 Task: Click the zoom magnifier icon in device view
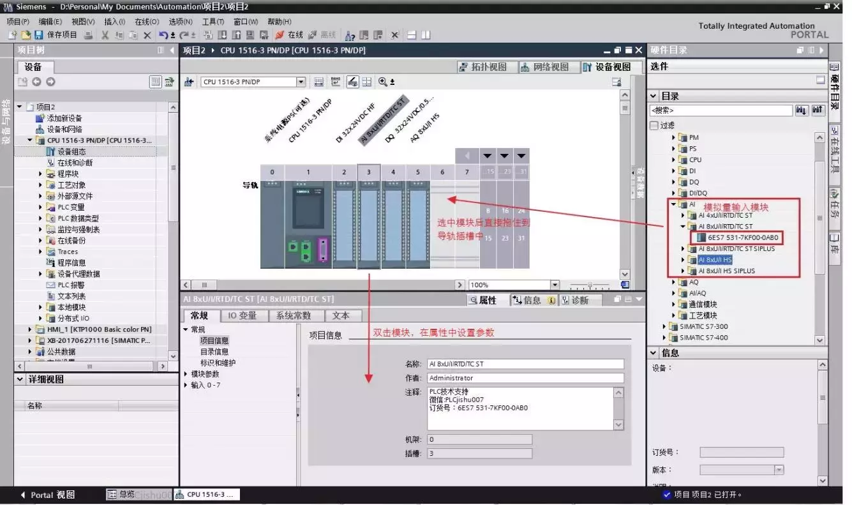382,82
